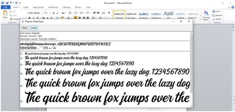Click the Clear Formatting icon

pyautogui.click(x=70, y=13)
